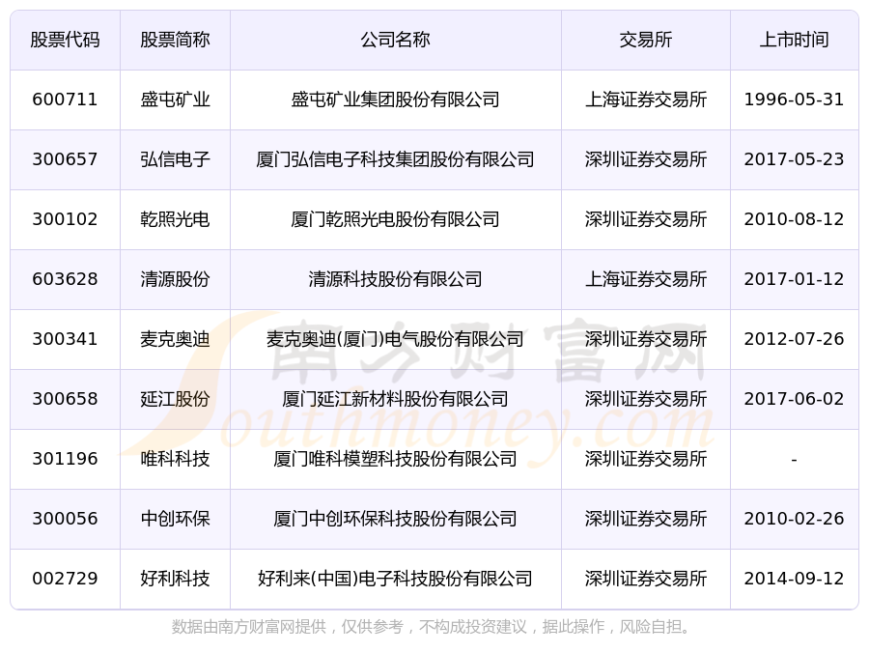The height and width of the screenshot is (653, 869).
Task: Click listing date 2010-08-12
Action: 795,219
